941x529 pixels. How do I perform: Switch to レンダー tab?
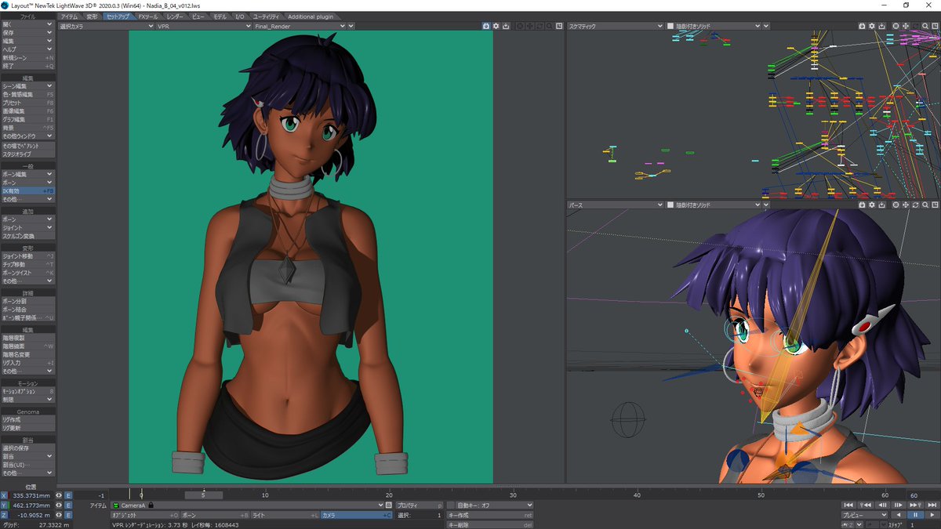coord(175,16)
